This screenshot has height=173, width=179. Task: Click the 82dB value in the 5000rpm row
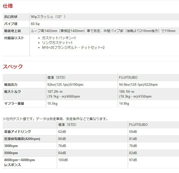(133, 153)
